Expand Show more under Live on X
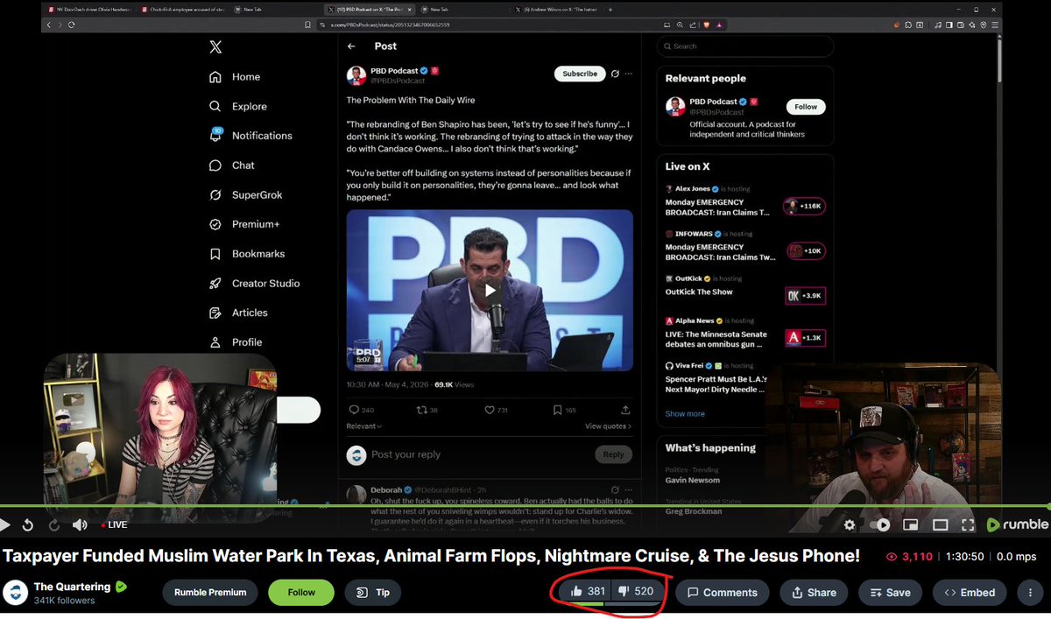 tap(685, 414)
